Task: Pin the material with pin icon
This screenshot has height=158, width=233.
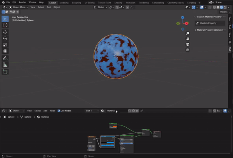Action: click(142, 111)
